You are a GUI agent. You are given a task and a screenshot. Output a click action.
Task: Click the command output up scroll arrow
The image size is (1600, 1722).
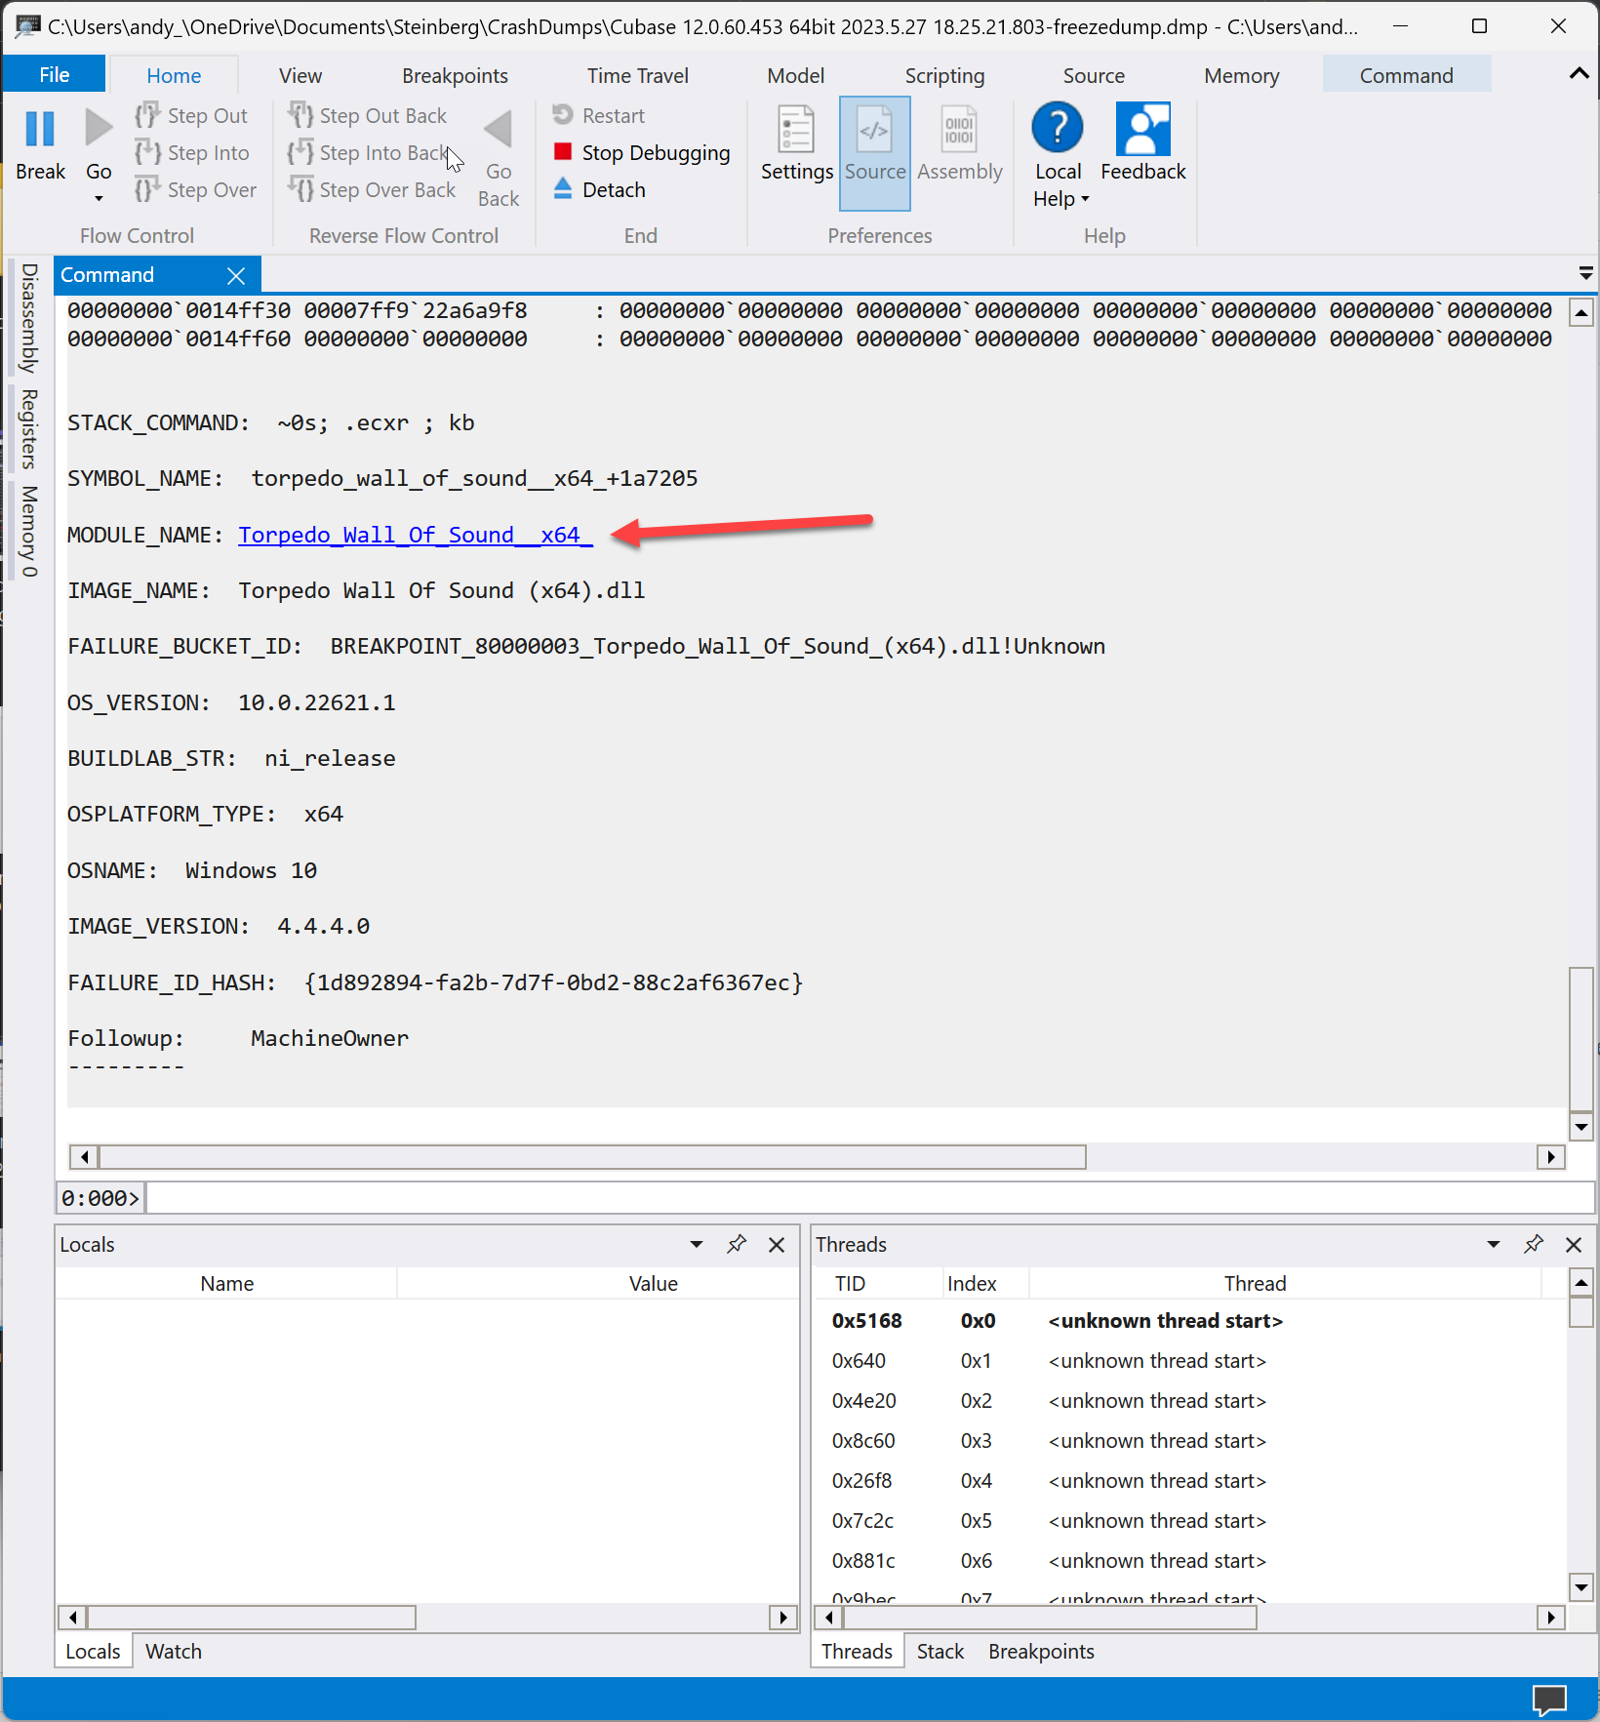1581,313
